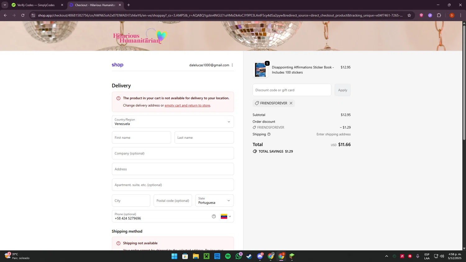Select the Checkout - Hilarious Humanitarian tab
Viewport: 466px width, 262px height.
(95, 5)
